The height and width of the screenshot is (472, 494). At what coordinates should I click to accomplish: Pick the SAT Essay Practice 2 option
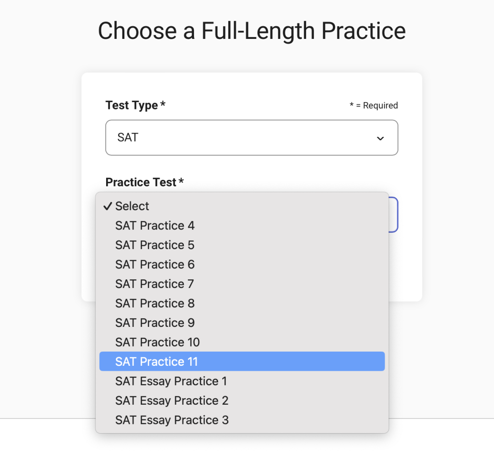(172, 401)
